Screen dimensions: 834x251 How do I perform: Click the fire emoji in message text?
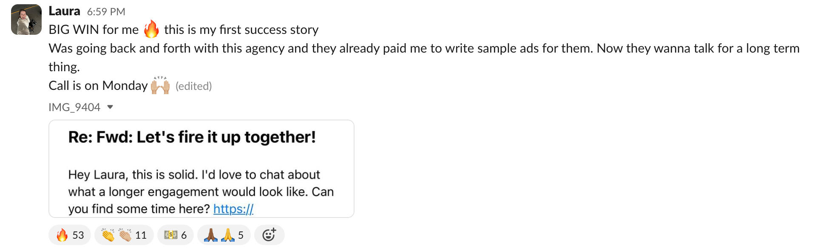[x=151, y=29]
